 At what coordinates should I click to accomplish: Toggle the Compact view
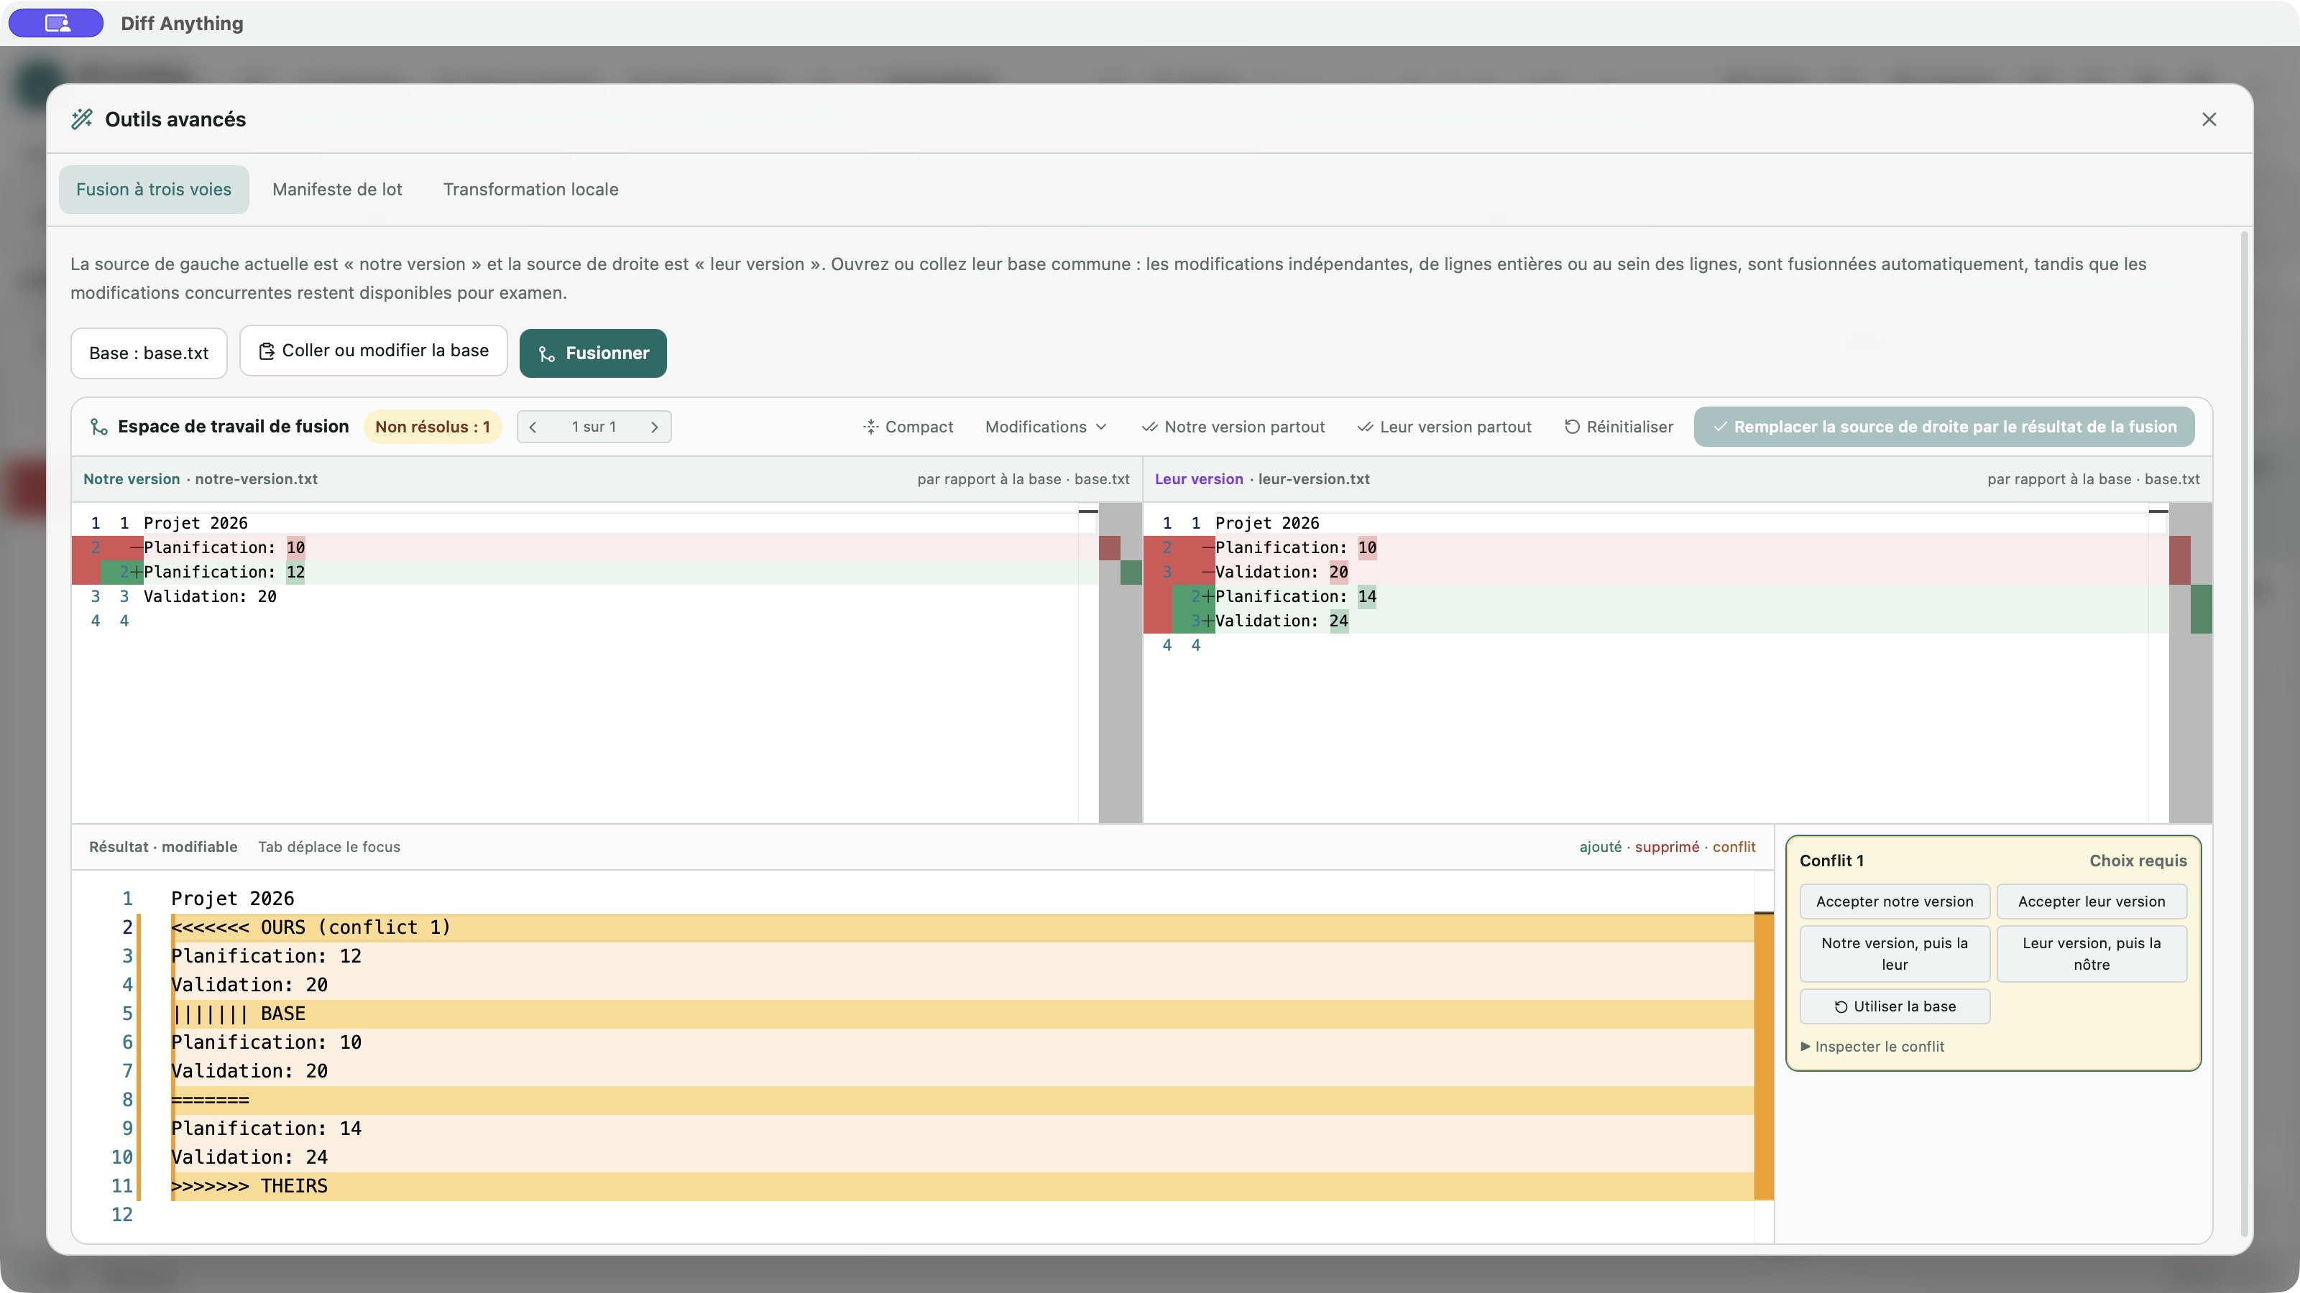coord(908,427)
